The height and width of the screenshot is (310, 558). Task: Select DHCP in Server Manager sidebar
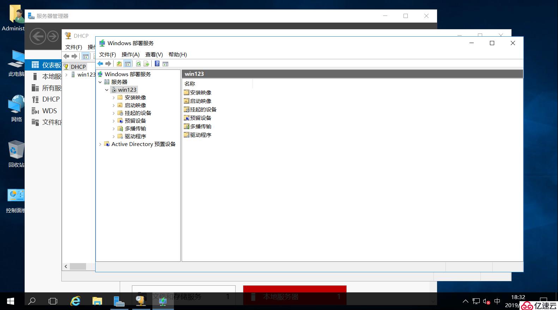(x=43, y=99)
